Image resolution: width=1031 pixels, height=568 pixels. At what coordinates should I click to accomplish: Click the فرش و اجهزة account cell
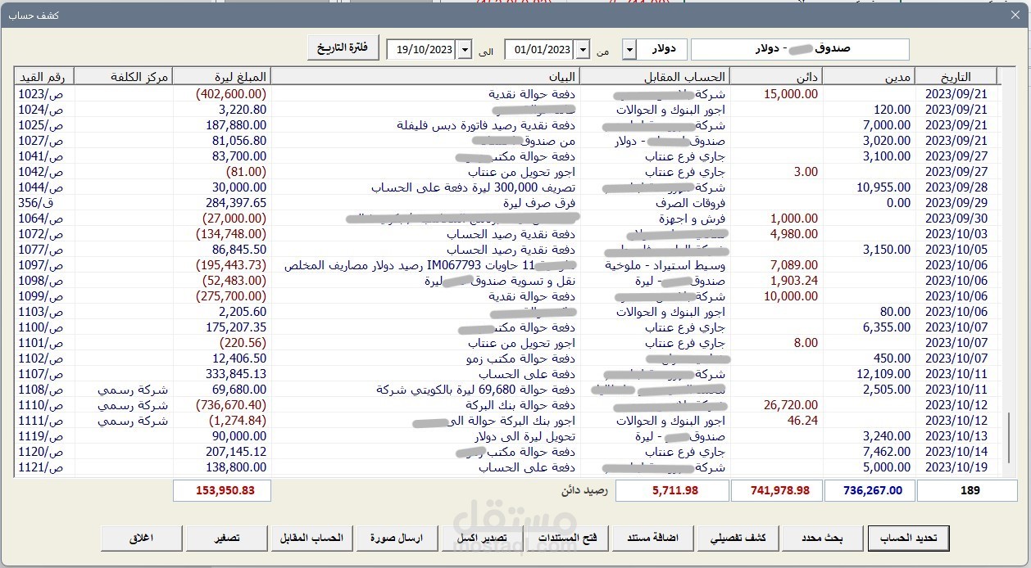click(x=693, y=218)
